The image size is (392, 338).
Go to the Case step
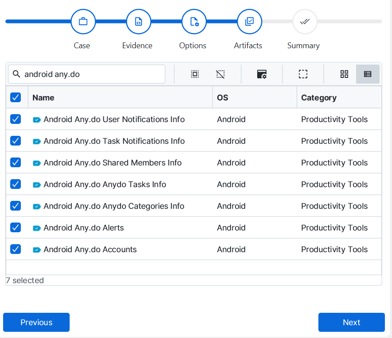point(83,22)
